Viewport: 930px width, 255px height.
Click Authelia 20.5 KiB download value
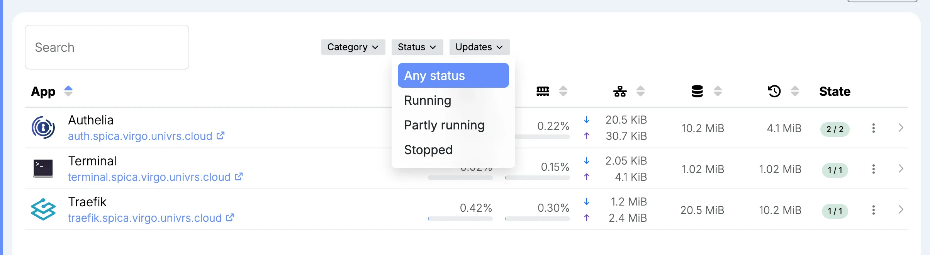tap(626, 120)
